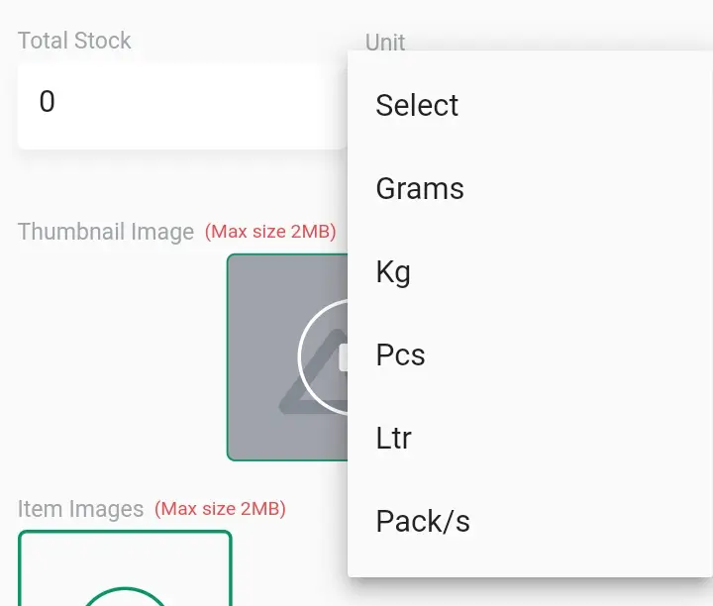
Task: Choose Kg from the Unit dropdown
Action: pos(530,271)
